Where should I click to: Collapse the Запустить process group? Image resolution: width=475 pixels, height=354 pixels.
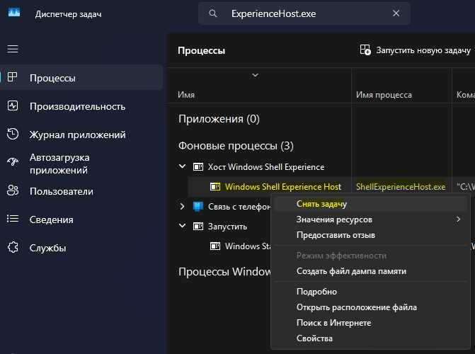click(183, 225)
